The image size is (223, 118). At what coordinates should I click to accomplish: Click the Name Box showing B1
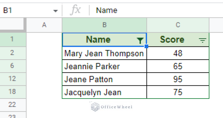(26, 10)
